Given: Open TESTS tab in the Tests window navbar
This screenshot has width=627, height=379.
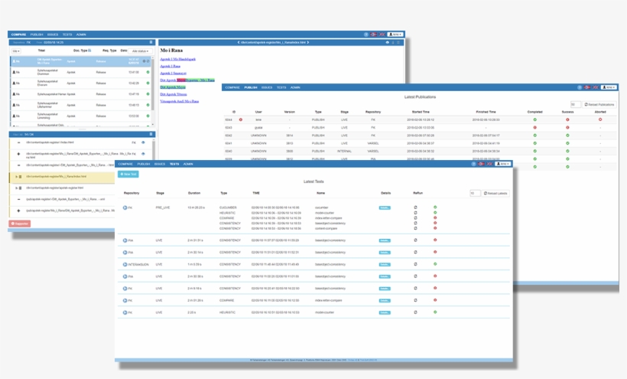Looking at the screenshot, I should (174, 164).
